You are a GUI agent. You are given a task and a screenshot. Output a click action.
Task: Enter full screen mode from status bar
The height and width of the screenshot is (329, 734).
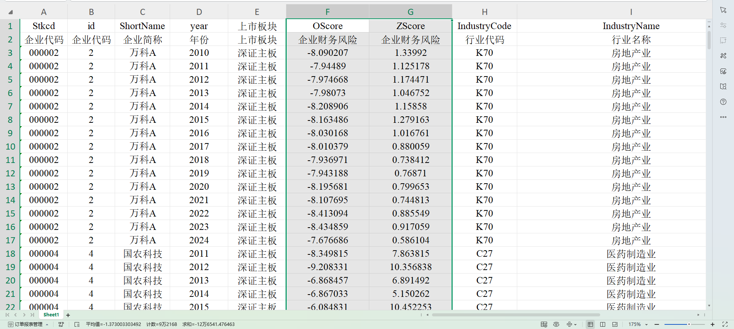pos(725,324)
